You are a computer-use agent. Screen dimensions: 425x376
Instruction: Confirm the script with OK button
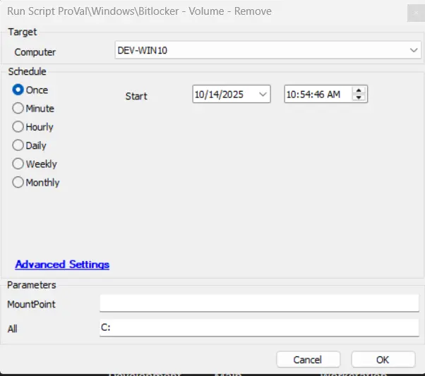click(x=383, y=360)
